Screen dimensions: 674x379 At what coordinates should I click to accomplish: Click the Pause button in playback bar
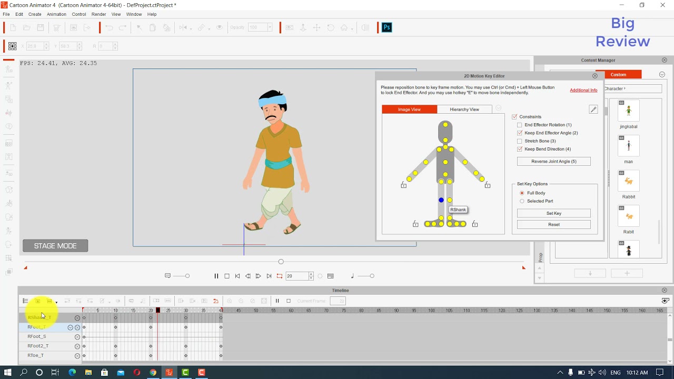(216, 276)
